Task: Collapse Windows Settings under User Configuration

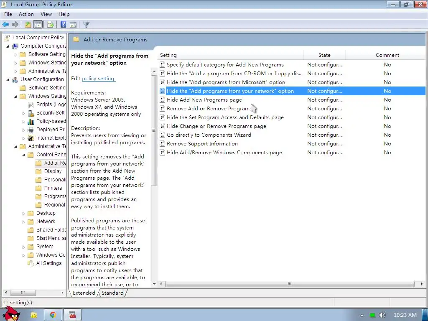Action: [x=15, y=97]
